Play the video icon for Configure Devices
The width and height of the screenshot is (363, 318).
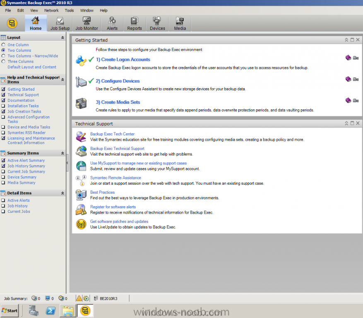[356, 79]
